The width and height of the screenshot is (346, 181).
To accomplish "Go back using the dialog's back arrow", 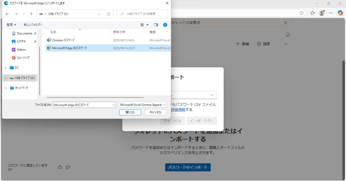I will click(x=7, y=14).
